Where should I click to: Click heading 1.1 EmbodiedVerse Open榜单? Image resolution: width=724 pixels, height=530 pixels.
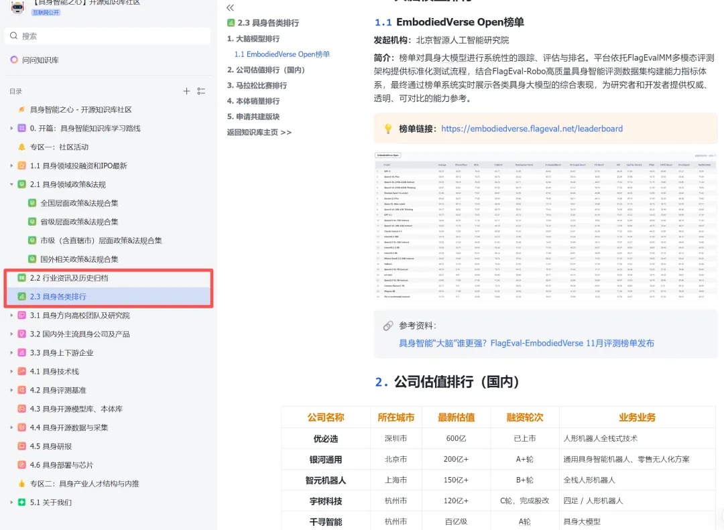(x=449, y=22)
